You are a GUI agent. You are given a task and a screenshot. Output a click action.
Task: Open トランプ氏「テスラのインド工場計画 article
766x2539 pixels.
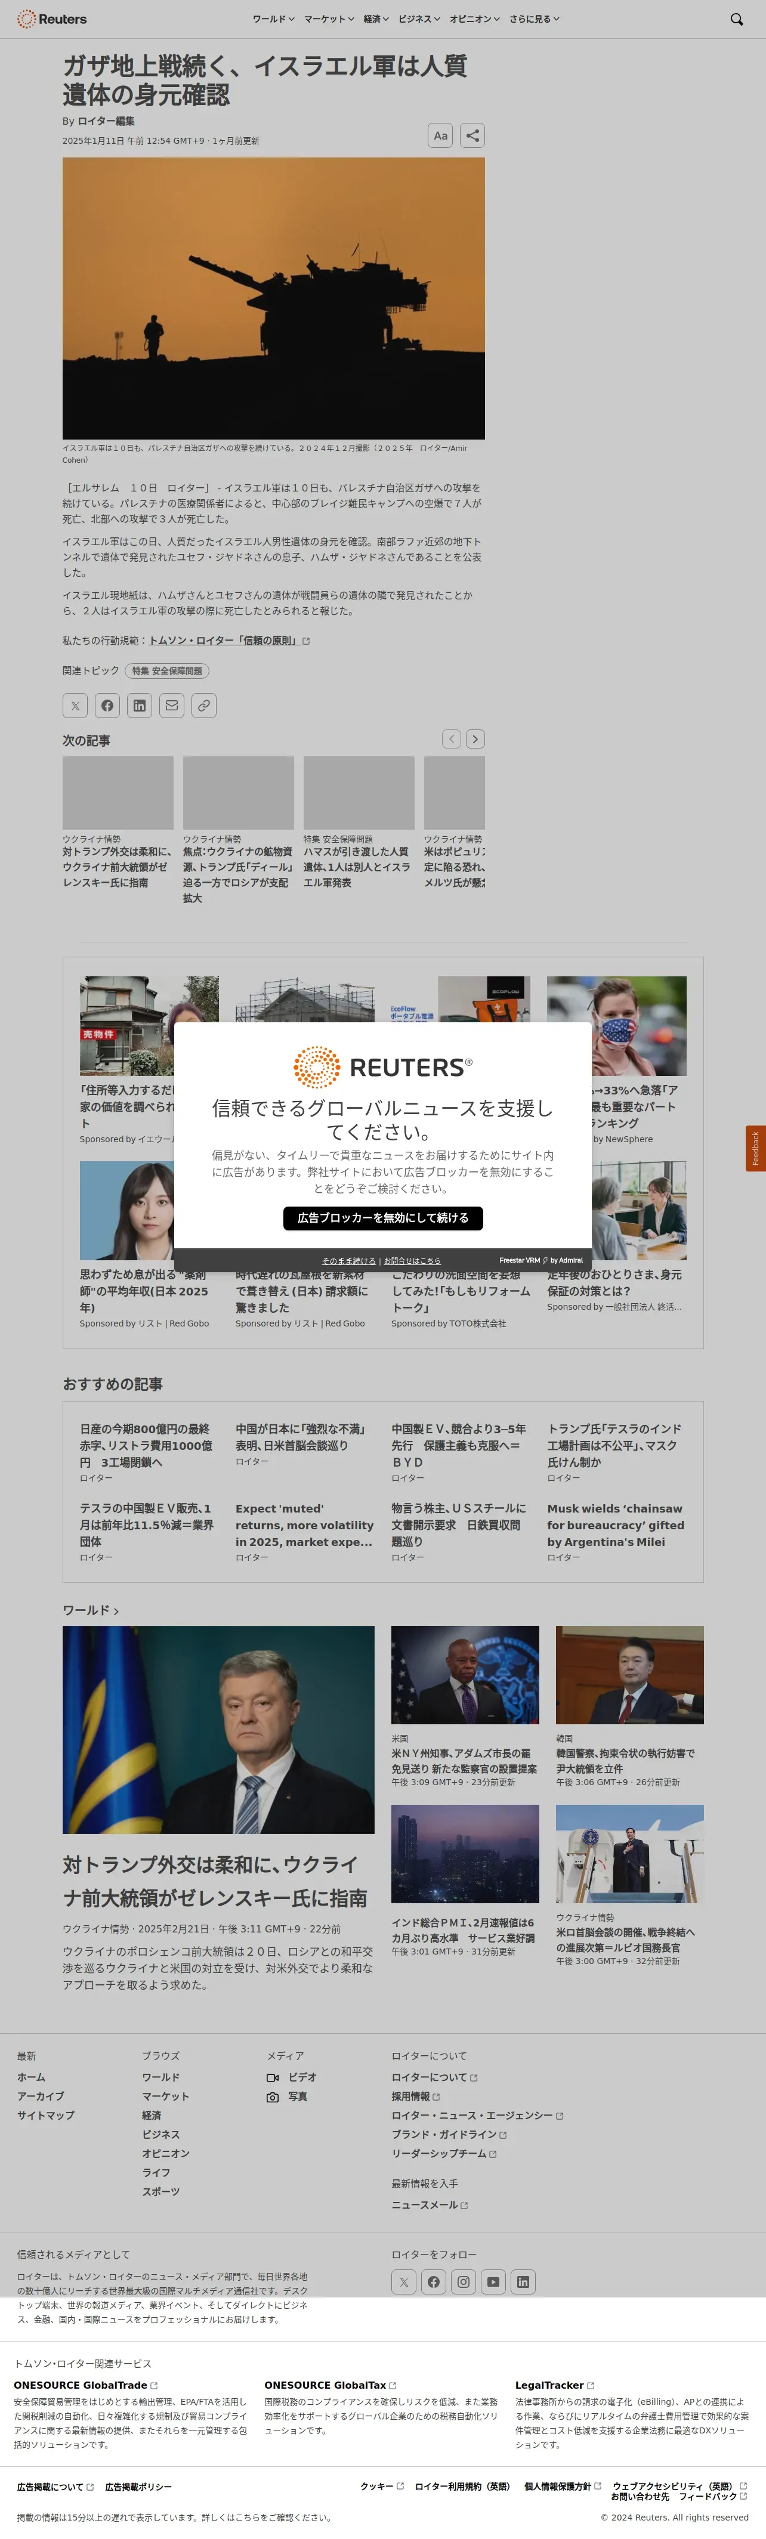[614, 1446]
